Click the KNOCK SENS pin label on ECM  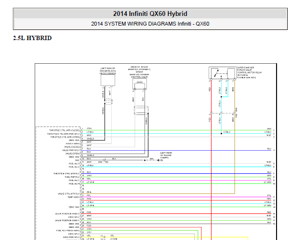[73, 143]
